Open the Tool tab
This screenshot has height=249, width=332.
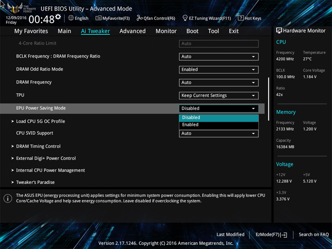[213, 31]
